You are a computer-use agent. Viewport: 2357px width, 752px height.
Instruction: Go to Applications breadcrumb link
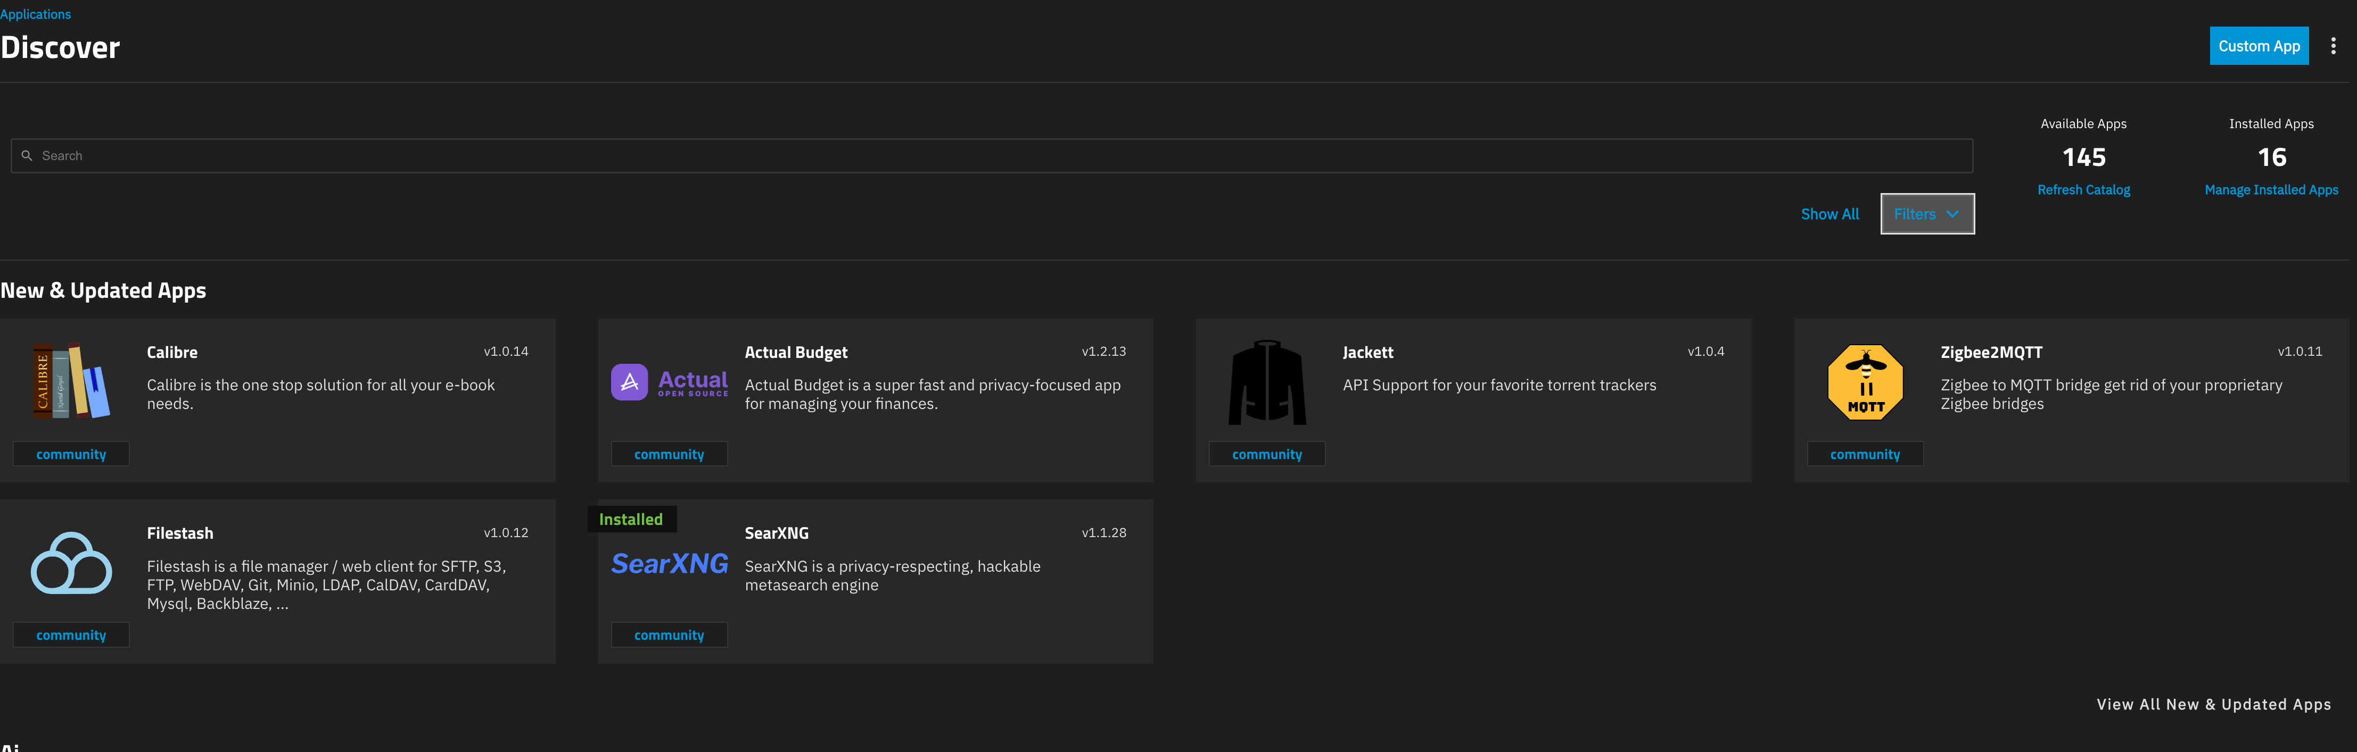tap(36, 14)
